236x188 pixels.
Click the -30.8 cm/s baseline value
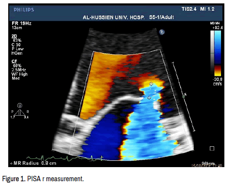(218, 82)
